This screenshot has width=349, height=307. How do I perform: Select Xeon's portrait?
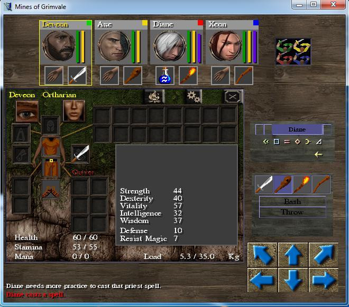[x=225, y=46]
